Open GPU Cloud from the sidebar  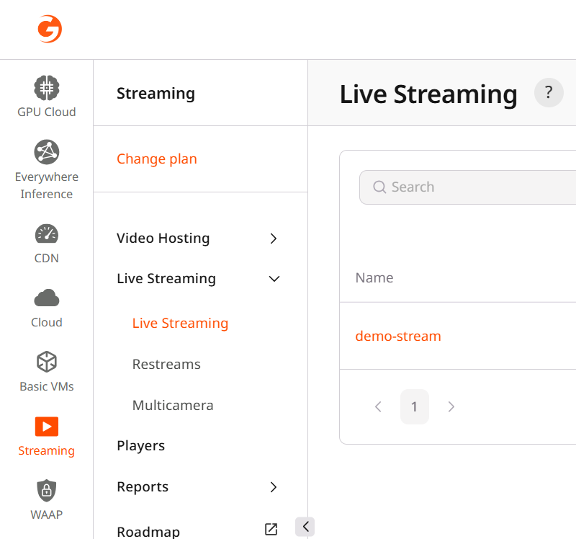(x=47, y=97)
